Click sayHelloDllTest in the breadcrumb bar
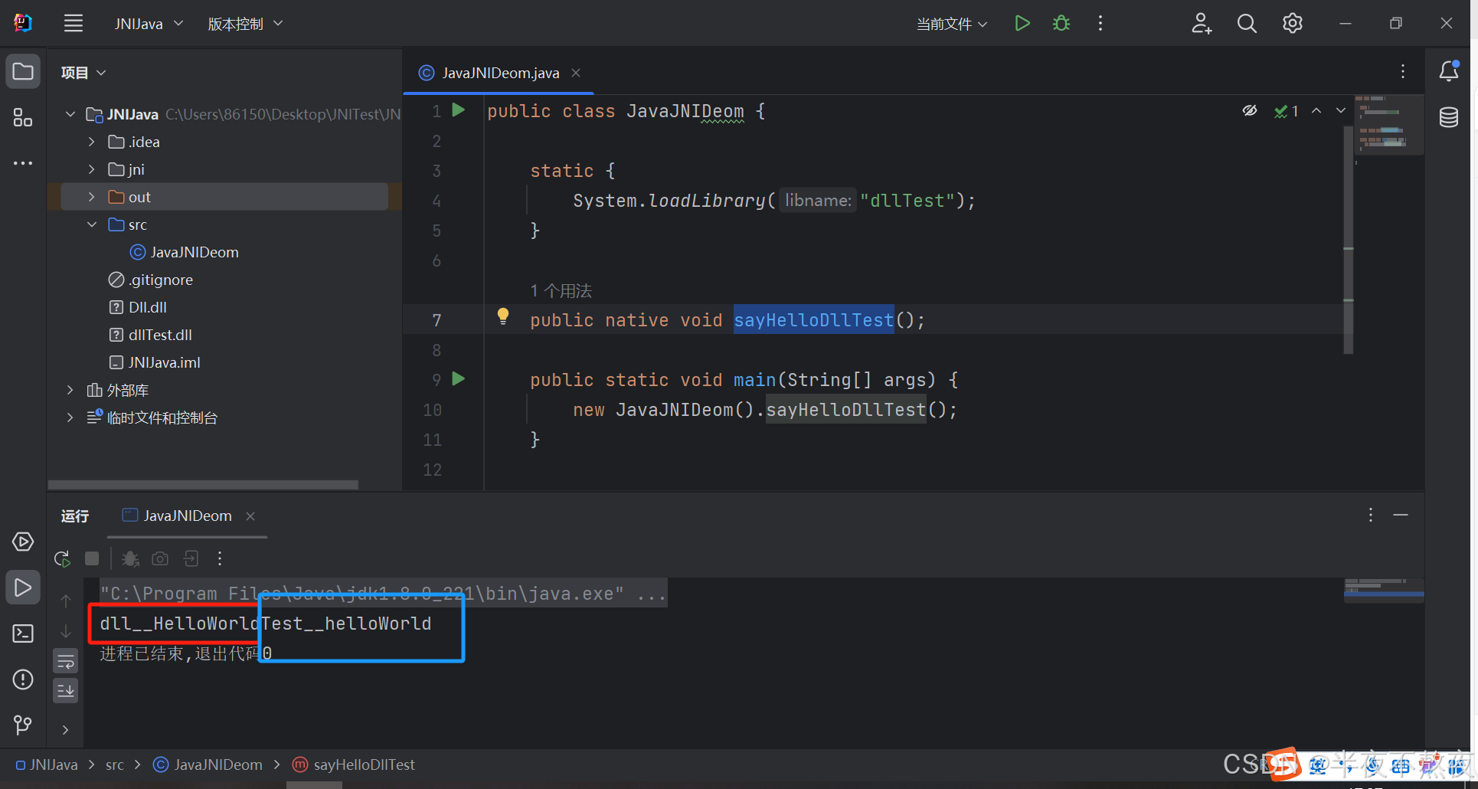The height and width of the screenshot is (789, 1478). point(363,764)
